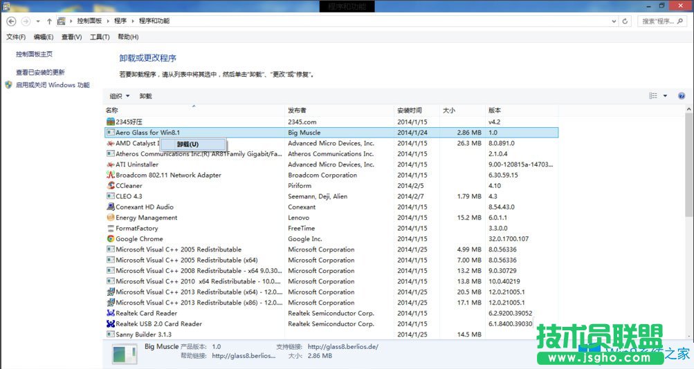
Task: Refresh the address bar view
Action: click(x=625, y=21)
